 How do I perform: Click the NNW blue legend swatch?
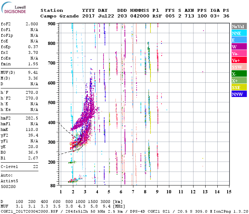239,94
